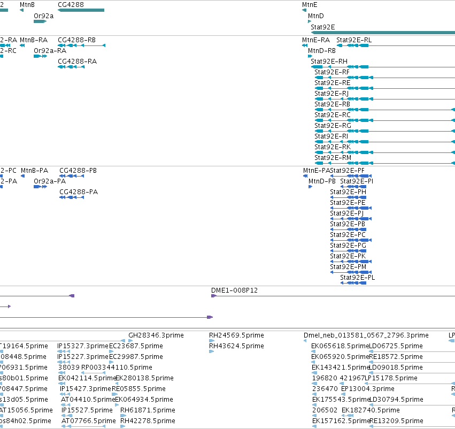Select EST GH28346.3prime
This screenshot has width=455, height=429.
(x=156, y=335)
